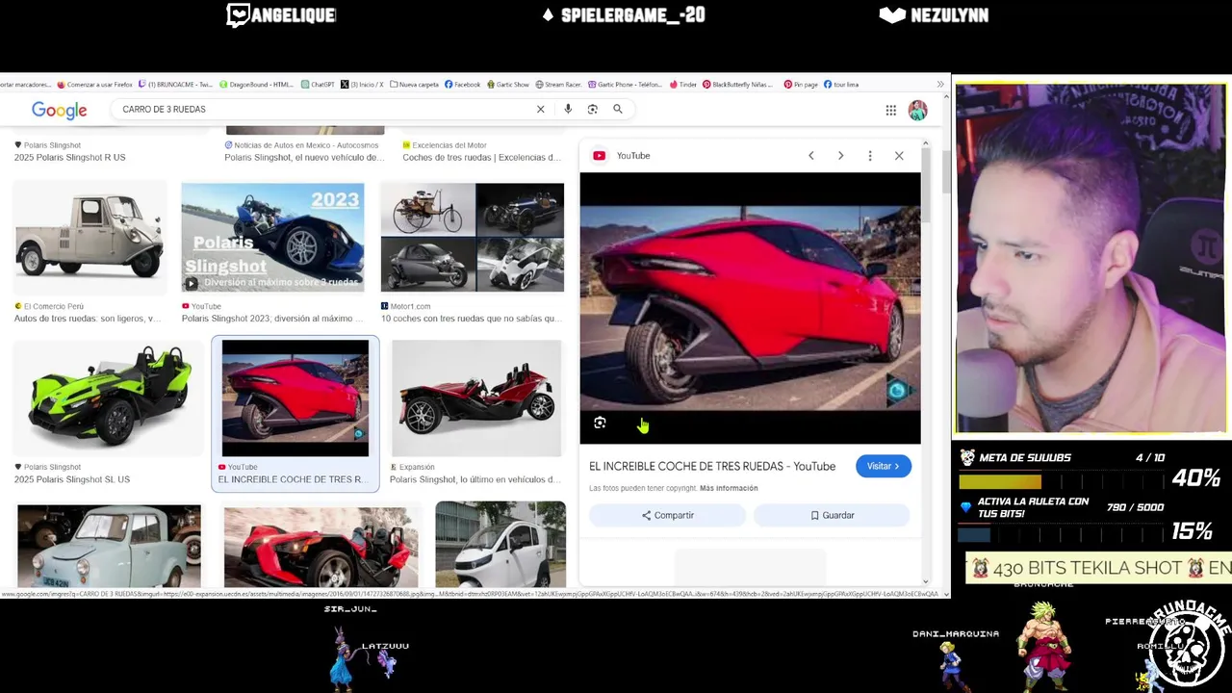Viewport: 1232px width, 693px height.
Task: Select the light blue vintage car thumbnail
Action: (x=109, y=545)
